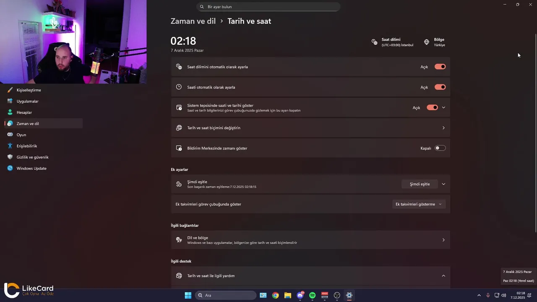Expand the 'Şimdi eşitle' row chevron
537x302 pixels.
pyautogui.click(x=443, y=184)
